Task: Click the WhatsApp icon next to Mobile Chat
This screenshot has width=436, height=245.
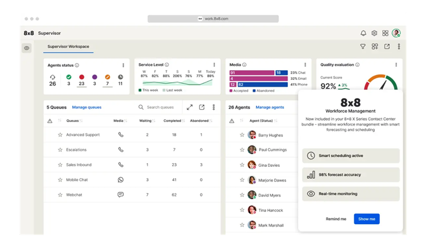Action: [120, 179]
